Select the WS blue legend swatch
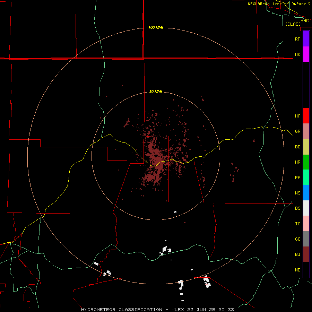The image size is (312, 312). [x=306, y=193]
